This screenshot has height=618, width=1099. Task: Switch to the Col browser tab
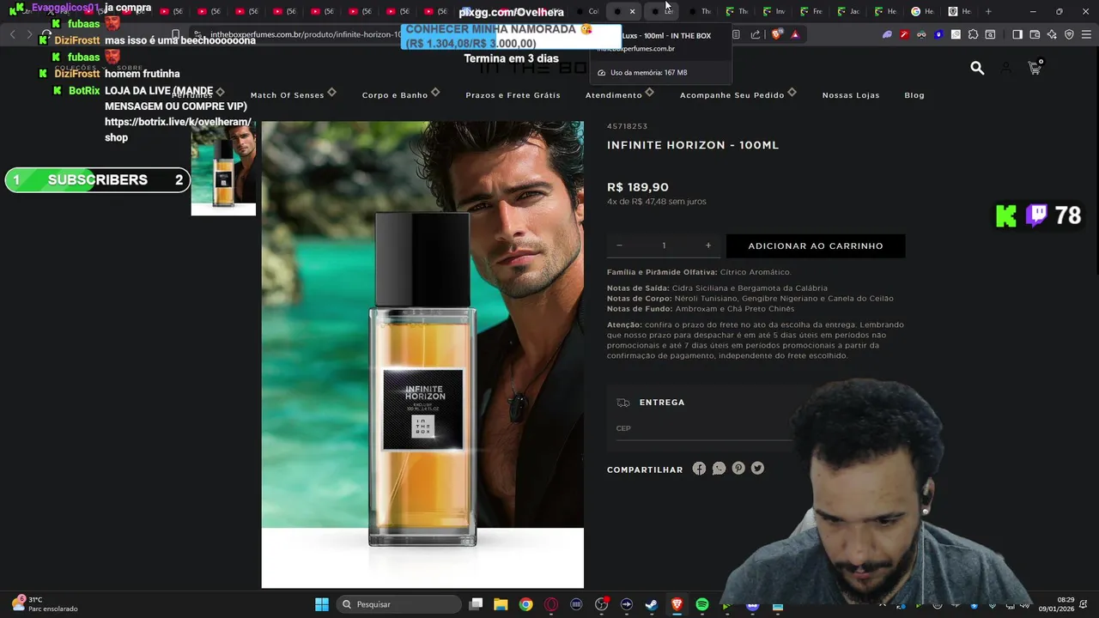click(x=587, y=11)
